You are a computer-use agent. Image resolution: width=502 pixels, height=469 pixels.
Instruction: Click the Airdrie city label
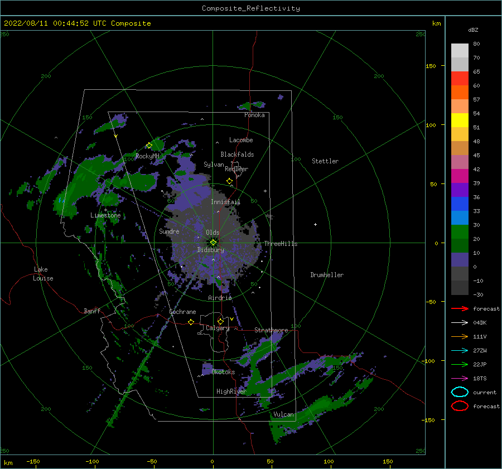pos(220,298)
